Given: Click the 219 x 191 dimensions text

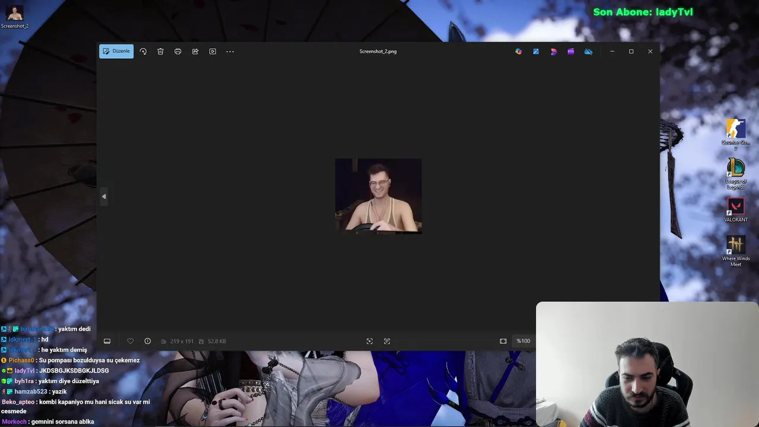Looking at the screenshot, I should 181,341.
